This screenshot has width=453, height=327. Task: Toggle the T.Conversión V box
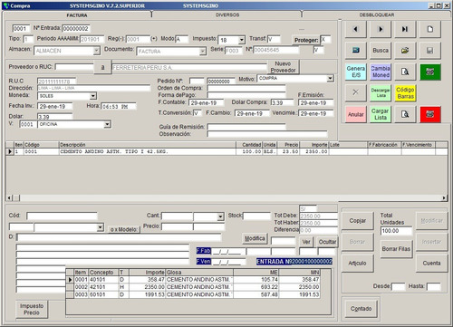point(198,113)
